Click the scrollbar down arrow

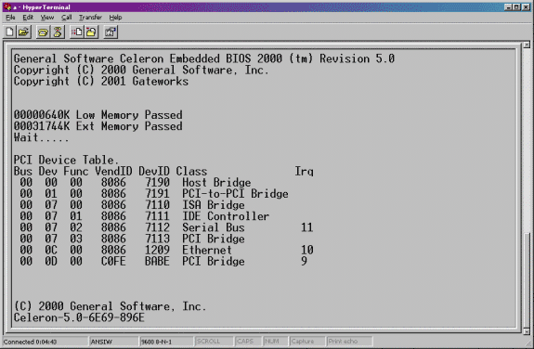(527, 330)
